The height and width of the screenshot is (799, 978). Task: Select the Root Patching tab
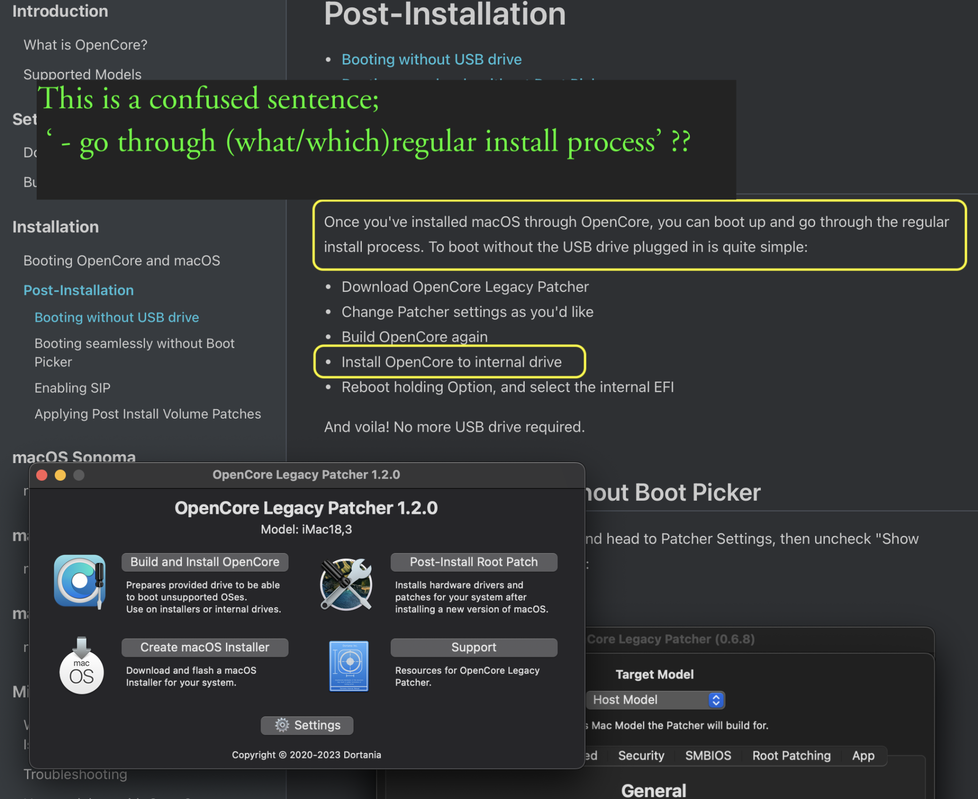(x=791, y=755)
